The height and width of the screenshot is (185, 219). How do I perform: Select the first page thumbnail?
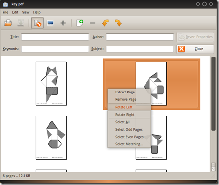[x=51, y=84]
